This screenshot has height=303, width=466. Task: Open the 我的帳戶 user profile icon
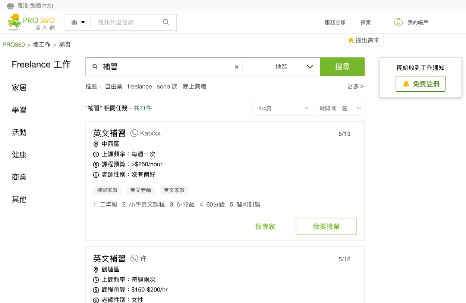pyautogui.click(x=398, y=22)
